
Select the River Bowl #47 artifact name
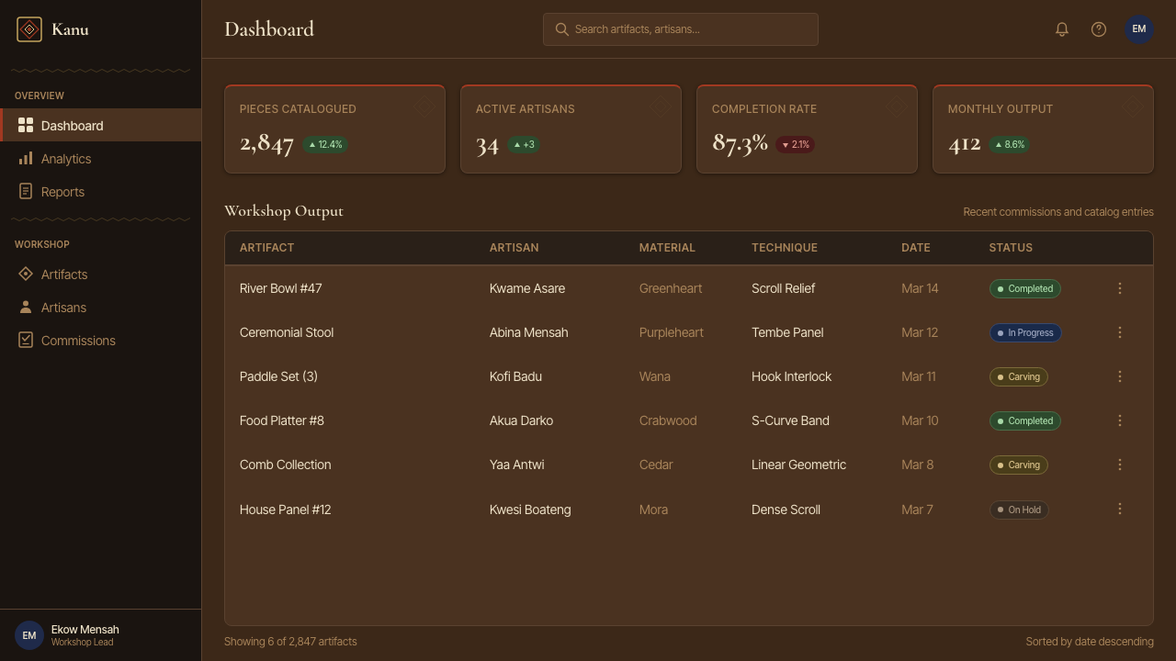pyautogui.click(x=281, y=288)
